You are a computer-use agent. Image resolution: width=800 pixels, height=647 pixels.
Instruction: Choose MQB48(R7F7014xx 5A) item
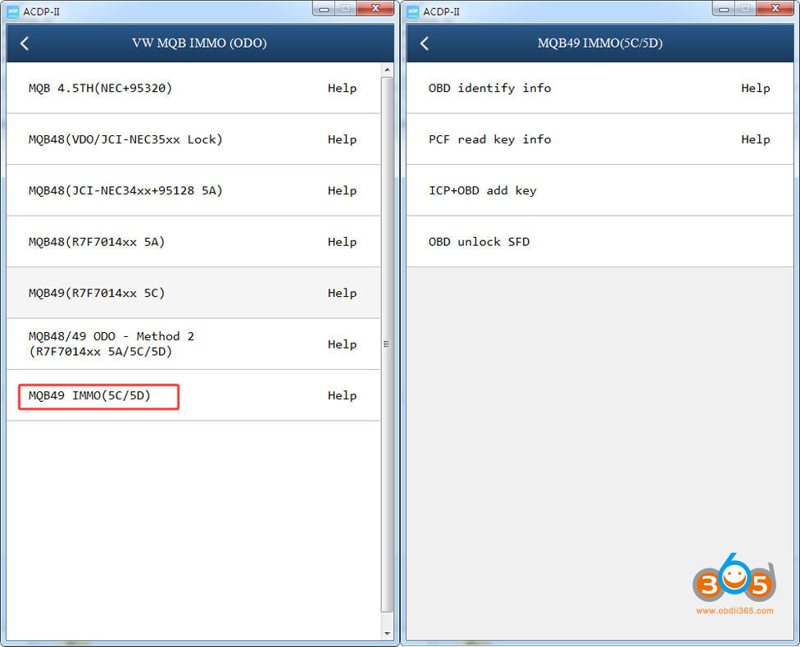tap(97, 242)
